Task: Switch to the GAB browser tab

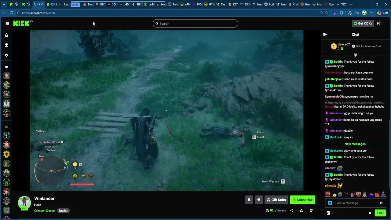Action: [x=209, y=4]
